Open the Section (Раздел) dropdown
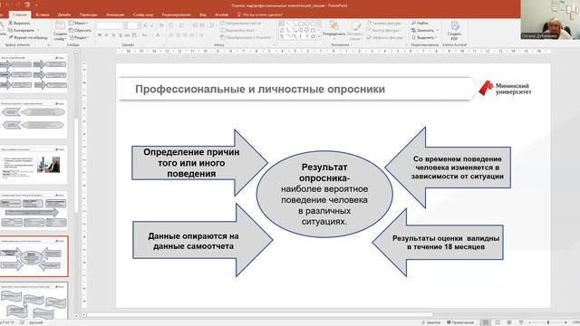 click(80, 38)
